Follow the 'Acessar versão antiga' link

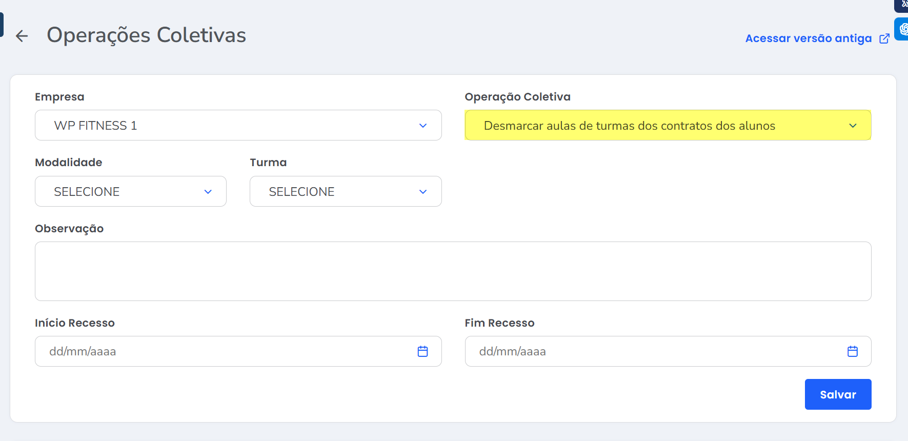tap(808, 39)
